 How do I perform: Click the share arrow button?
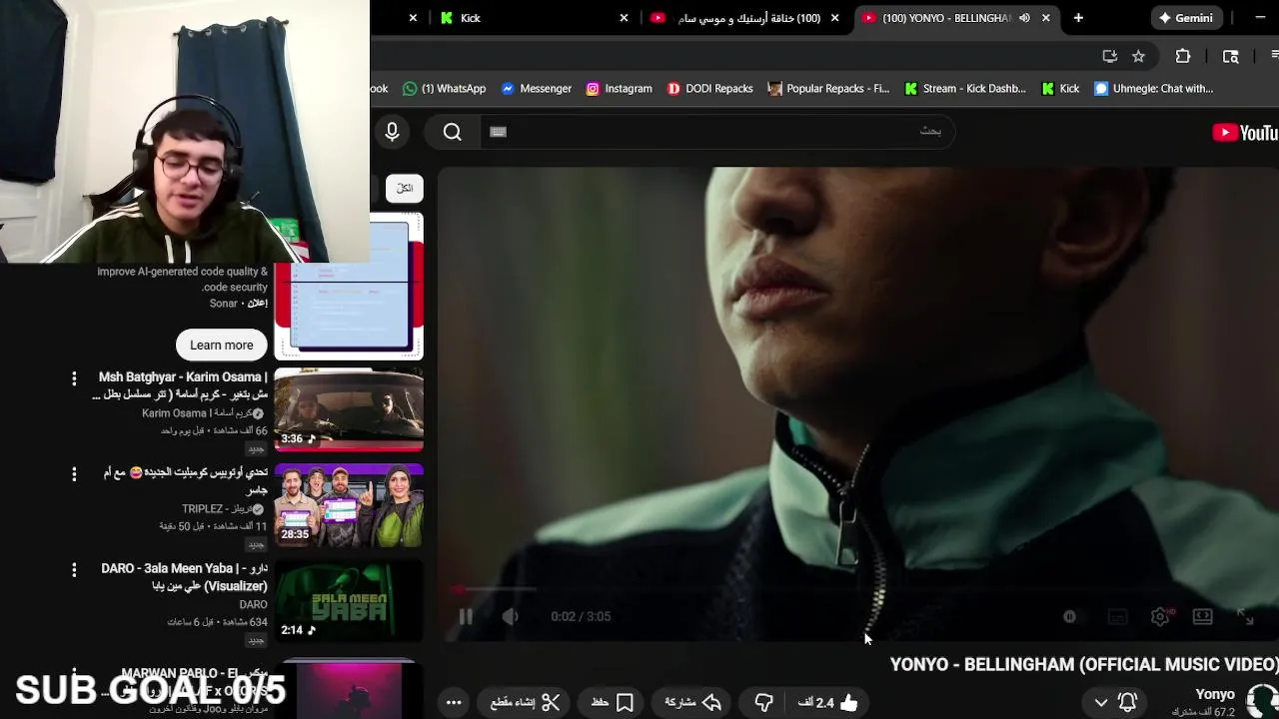pos(693,703)
